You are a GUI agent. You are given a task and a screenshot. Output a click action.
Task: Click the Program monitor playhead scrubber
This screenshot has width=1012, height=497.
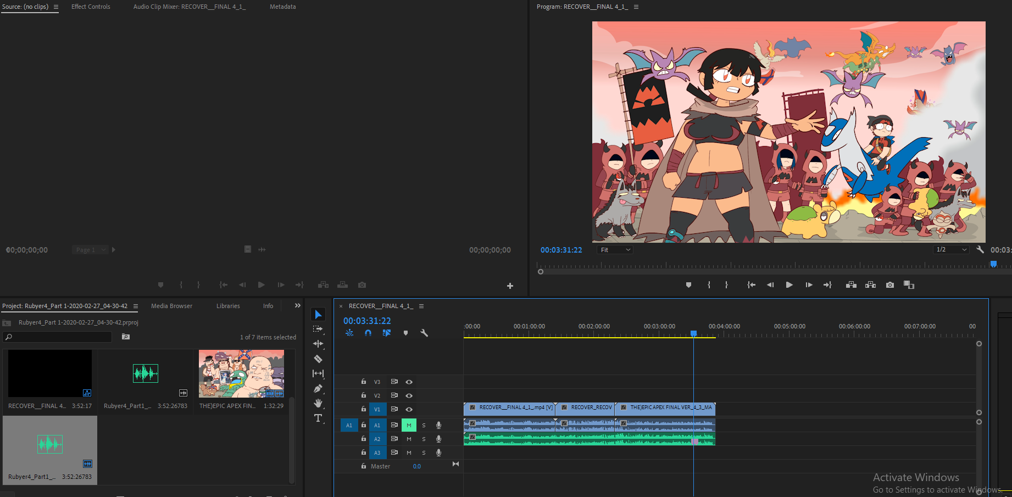coord(993,264)
